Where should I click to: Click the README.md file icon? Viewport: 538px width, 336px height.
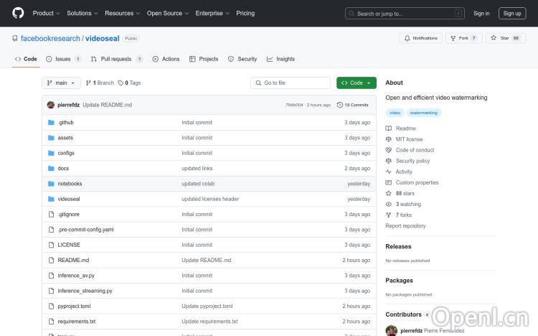coord(51,260)
